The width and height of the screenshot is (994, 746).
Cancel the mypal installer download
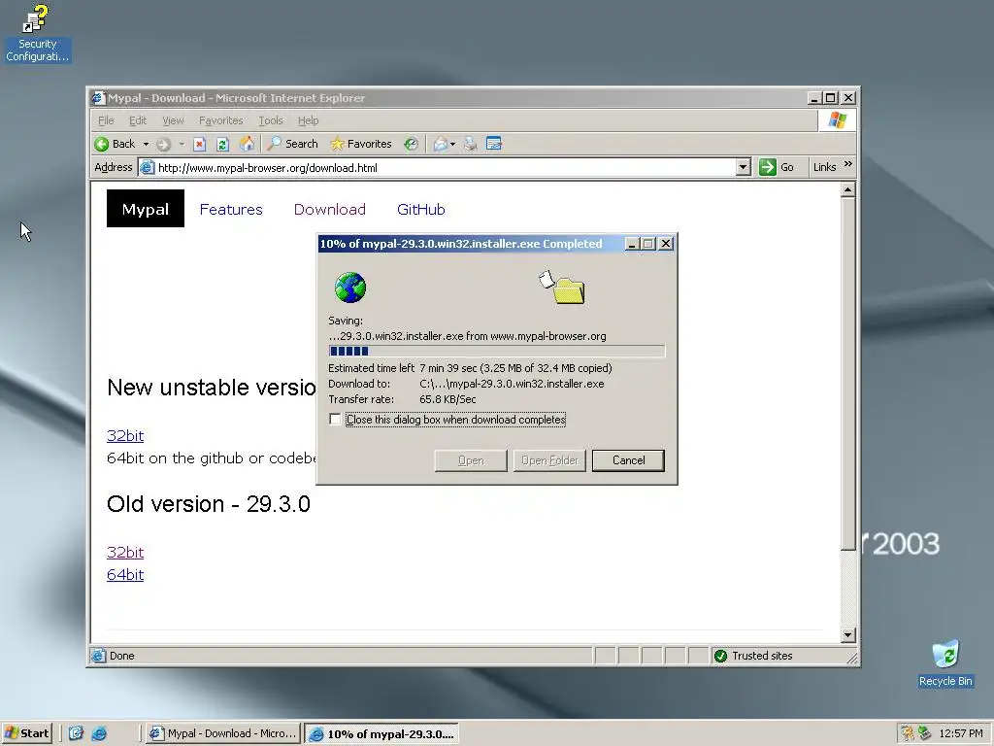tap(628, 460)
